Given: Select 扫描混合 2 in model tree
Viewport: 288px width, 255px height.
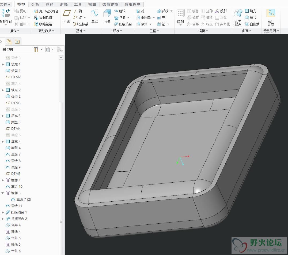Looking at the screenshot, I should tap(19, 219).
